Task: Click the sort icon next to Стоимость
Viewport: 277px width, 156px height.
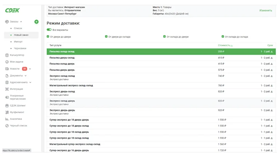Action: 231,46
